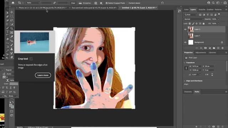Flip horizontal in Transform properties
228x128 pixels.
207,74
